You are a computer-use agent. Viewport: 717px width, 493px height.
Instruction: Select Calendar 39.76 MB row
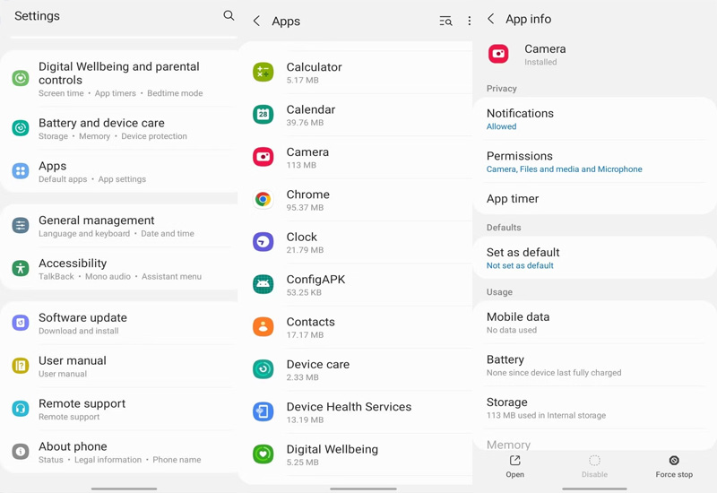(x=356, y=116)
